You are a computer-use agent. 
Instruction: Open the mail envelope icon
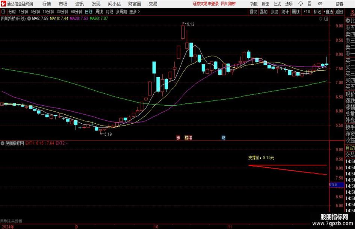click(320, 4)
